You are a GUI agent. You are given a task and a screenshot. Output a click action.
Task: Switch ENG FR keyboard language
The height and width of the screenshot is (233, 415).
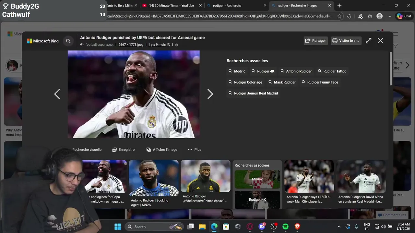pos(367,227)
